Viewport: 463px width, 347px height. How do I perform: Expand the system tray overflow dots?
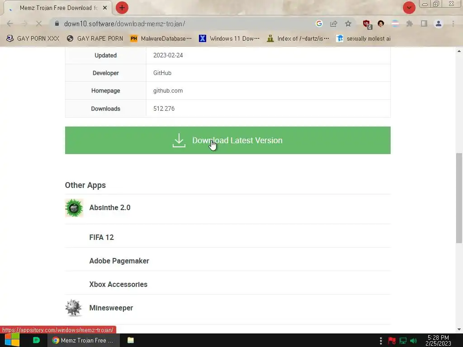(381, 341)
